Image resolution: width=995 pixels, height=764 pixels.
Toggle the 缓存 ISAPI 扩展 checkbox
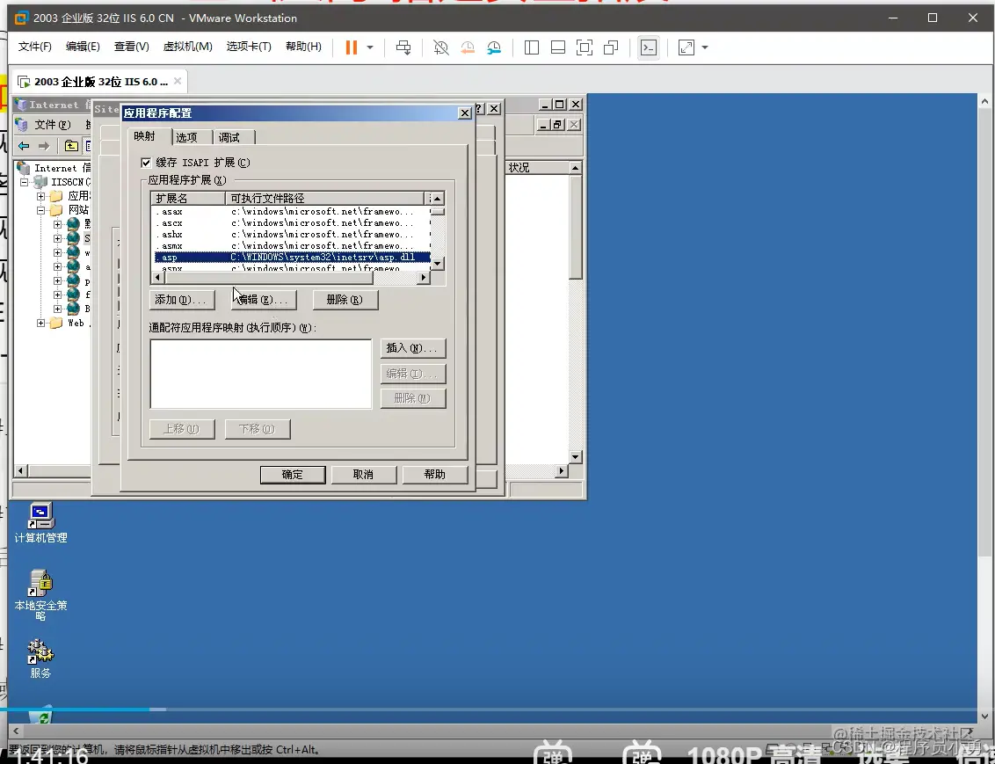146,163
